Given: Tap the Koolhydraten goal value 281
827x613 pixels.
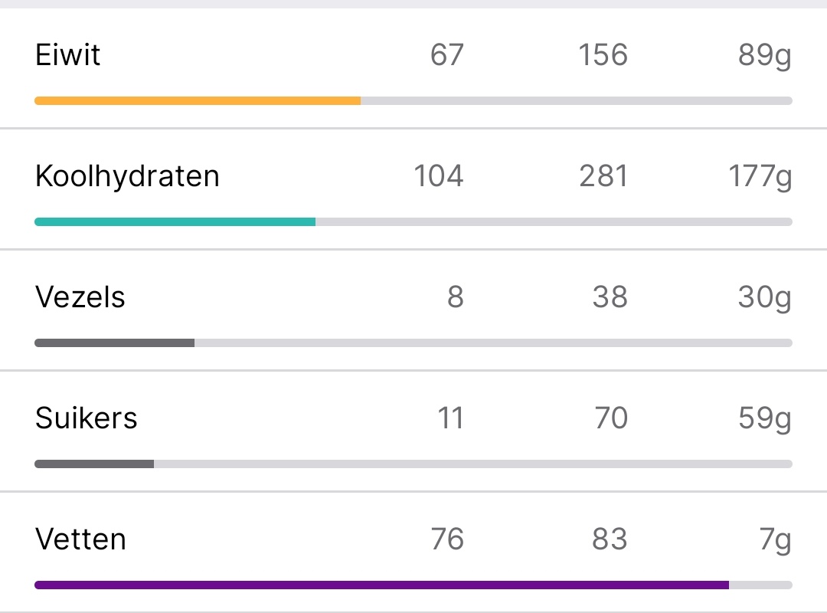Looking at the screenshot, I should click(x=603, y=176).
